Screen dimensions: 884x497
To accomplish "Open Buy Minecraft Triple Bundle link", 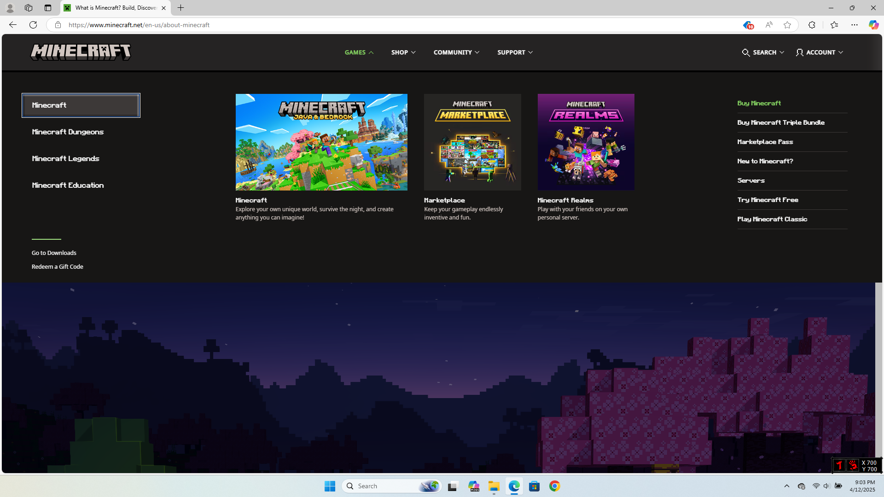I will point(781,122).
